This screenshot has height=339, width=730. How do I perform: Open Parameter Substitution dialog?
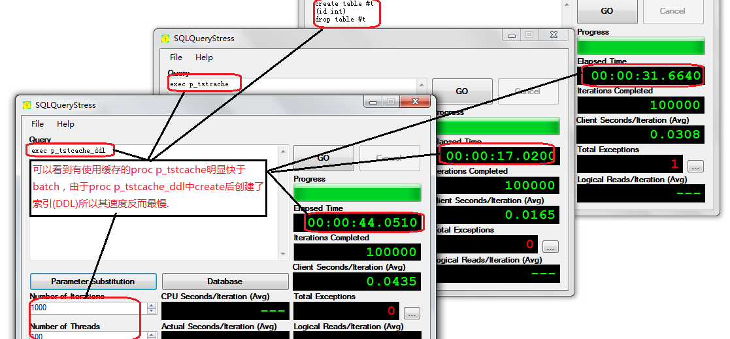click(x=93, y=282)
